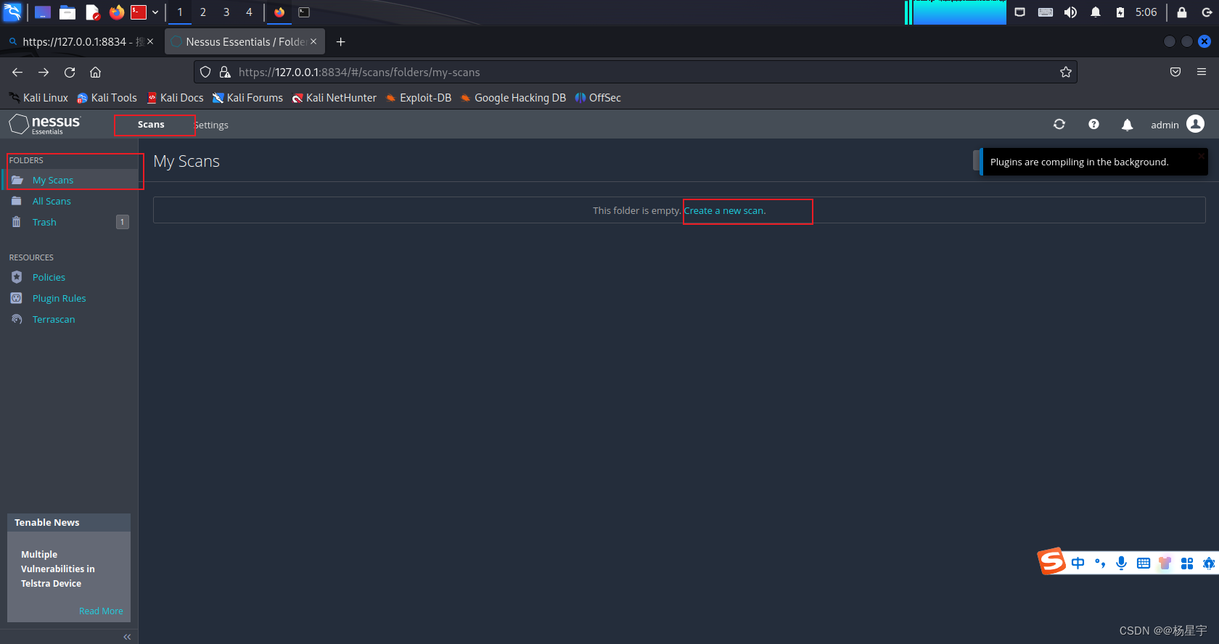Image resolution: width=1219 pixels, height=644 pixels.
Task: Bookmark this page with star icon
Action: pyautogui.click(x=1065, y=72)
